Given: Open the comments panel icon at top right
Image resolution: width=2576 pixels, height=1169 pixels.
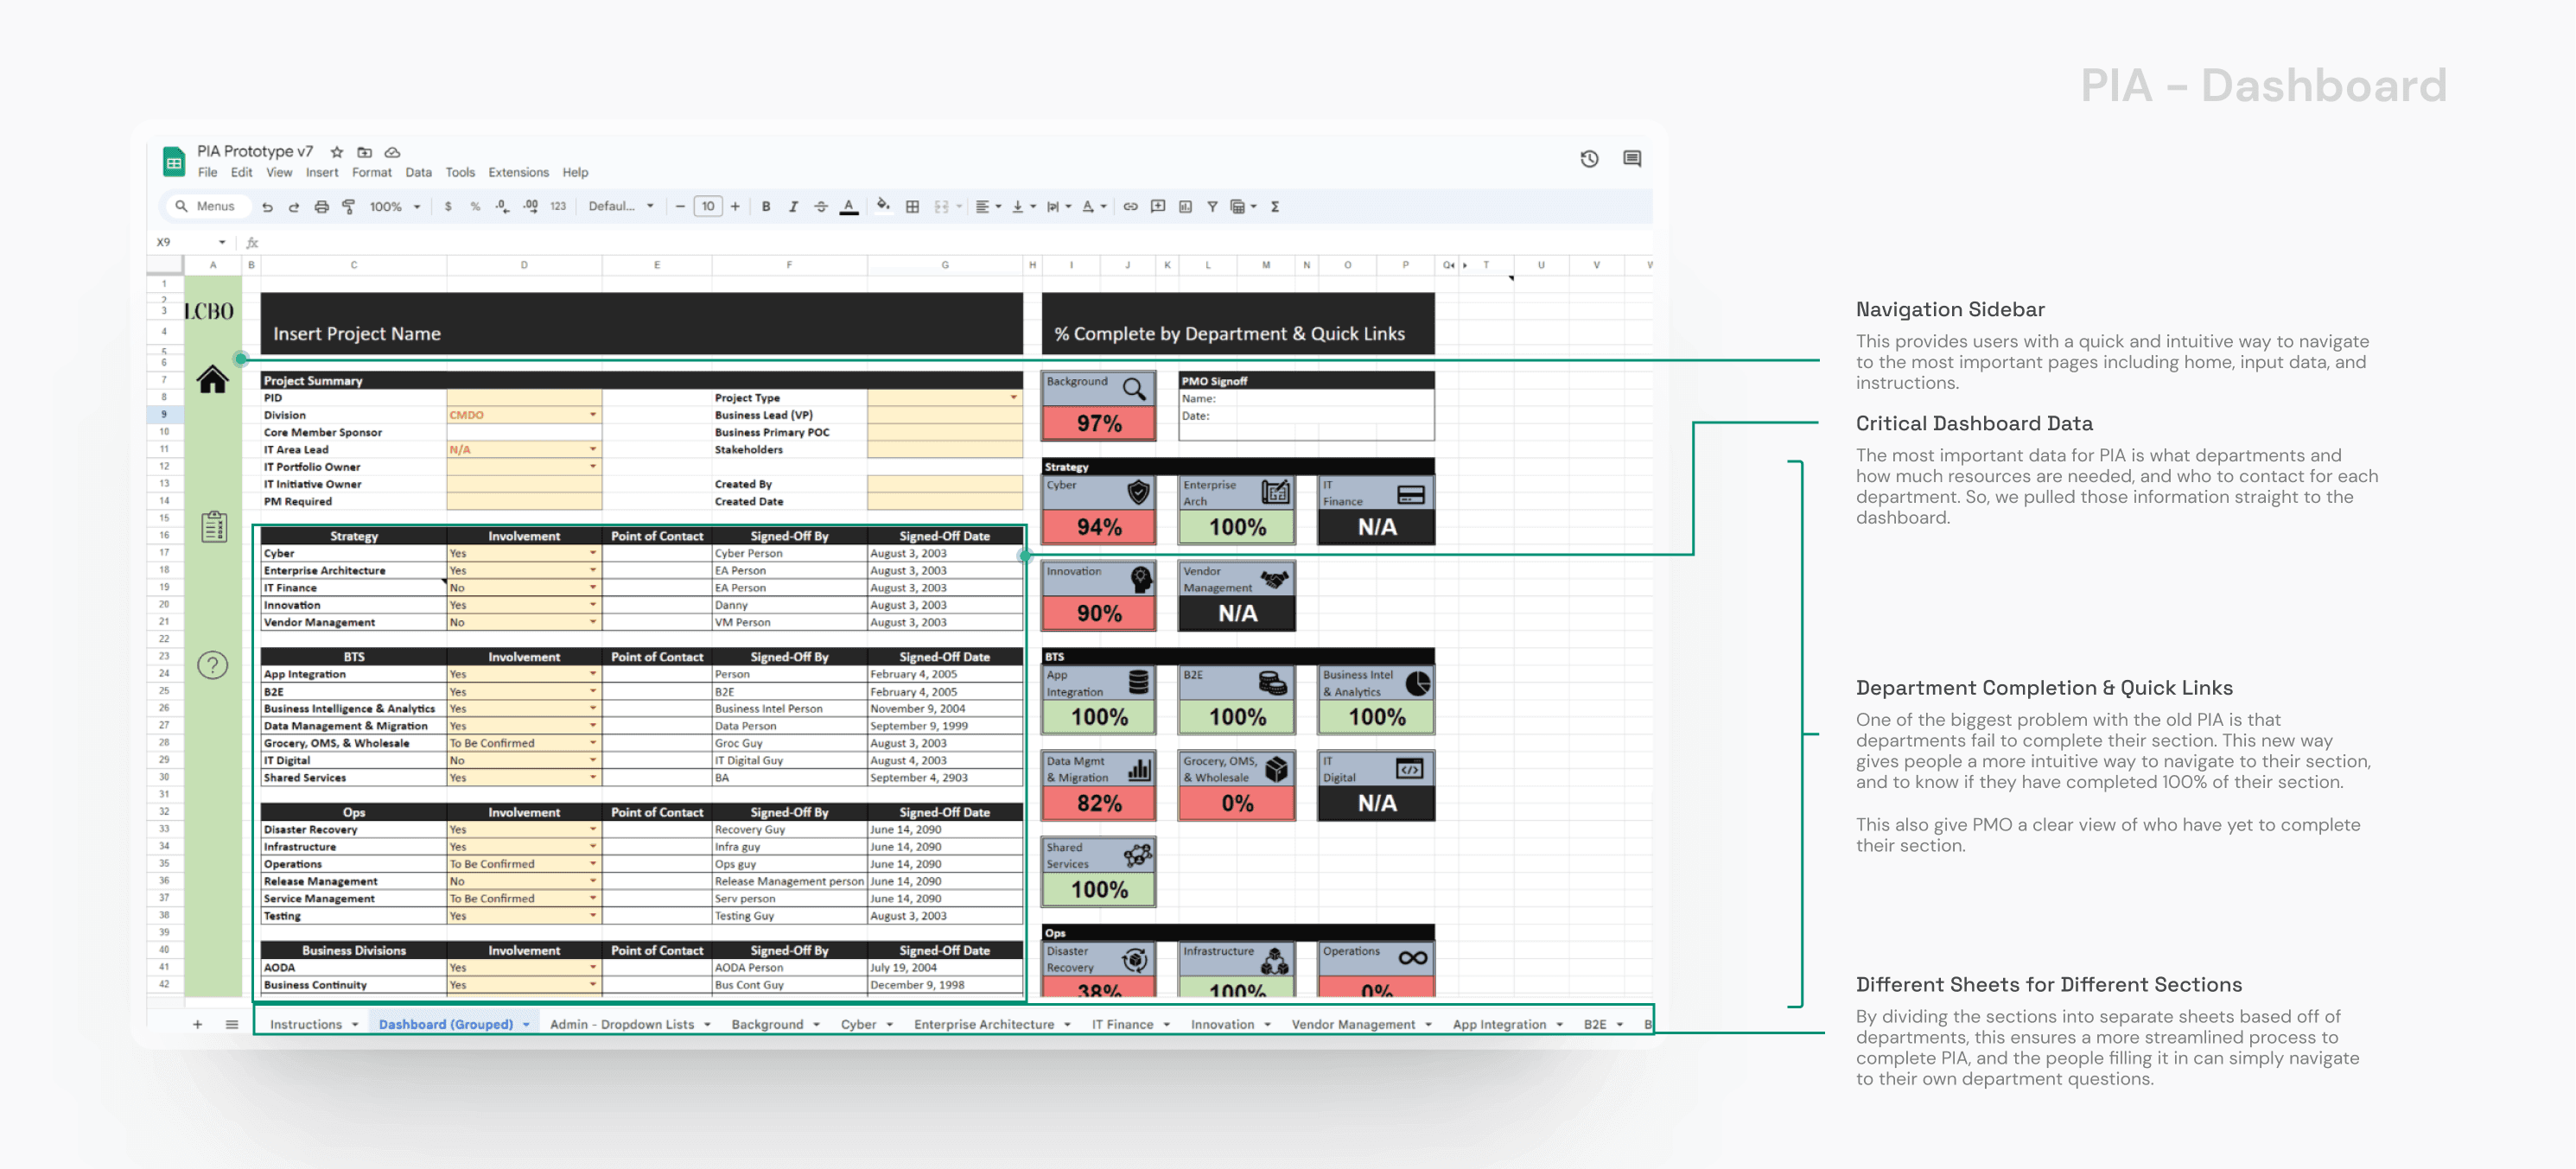Looking at the screenshot, I should click(x=1632, y=159).
